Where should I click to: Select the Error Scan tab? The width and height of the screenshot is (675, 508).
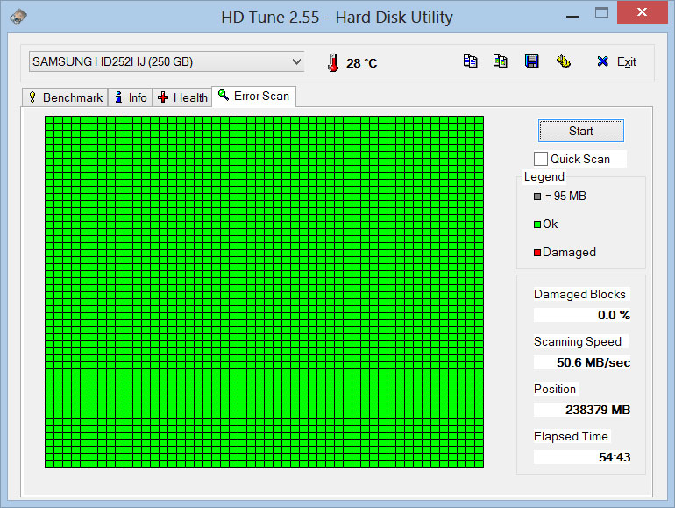[x=253, y=96]
